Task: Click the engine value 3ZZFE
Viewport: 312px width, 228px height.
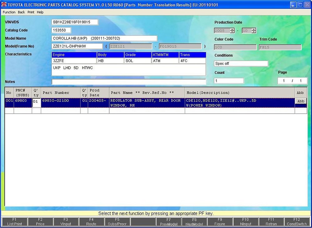Action: point(74,61)
